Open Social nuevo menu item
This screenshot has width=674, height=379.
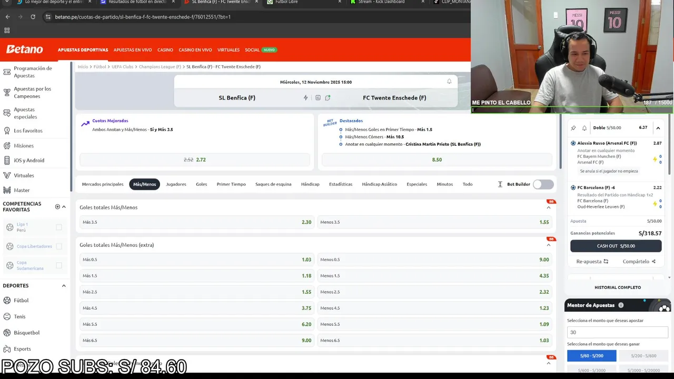(x=260, y=50)
